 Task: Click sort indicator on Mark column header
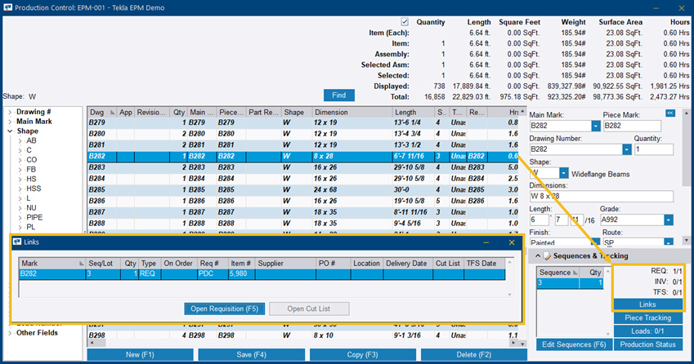[82, 264]
